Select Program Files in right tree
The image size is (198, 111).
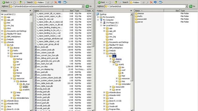pos(114,109)
